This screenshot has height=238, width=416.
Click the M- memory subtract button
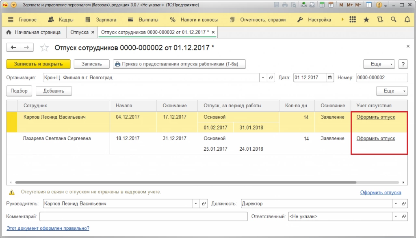[x=358, y=5]
